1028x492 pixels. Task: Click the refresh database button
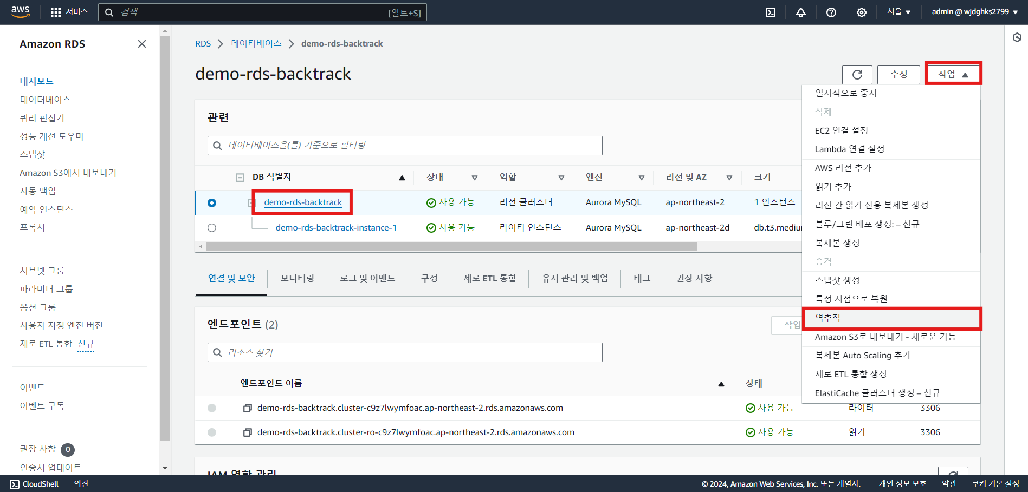click(857, 75)
